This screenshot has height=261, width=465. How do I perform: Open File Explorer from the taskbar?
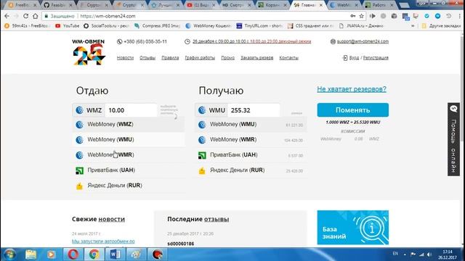[31, 254]
